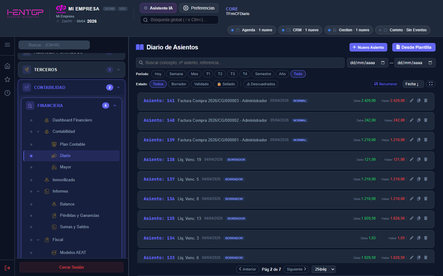Toggle fullscreen view of the journal list
The image size is (443, 276).
[431, 84]
